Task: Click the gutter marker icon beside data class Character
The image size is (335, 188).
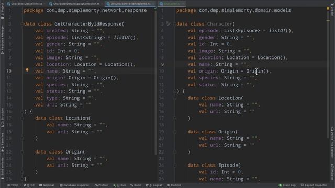Action: (169, 23)
